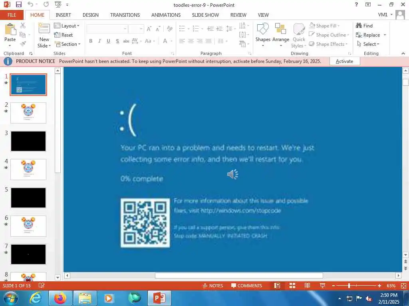Click the Zoom in plus button

pyautogui.click(x=379, y=286)
